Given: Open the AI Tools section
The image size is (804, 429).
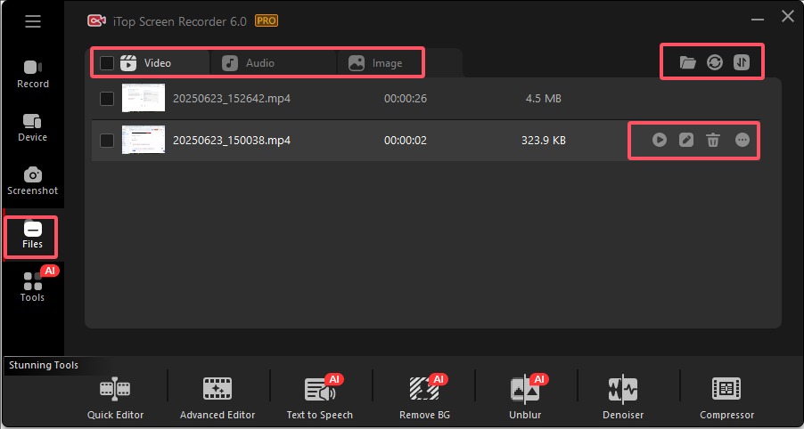Looking at the screenshot, I should pyautogui.click(x=32, y=287).
